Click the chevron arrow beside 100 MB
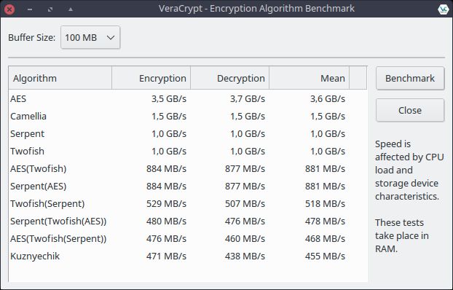Viewport: 453px width, 290px height. [x=111, y=38]
